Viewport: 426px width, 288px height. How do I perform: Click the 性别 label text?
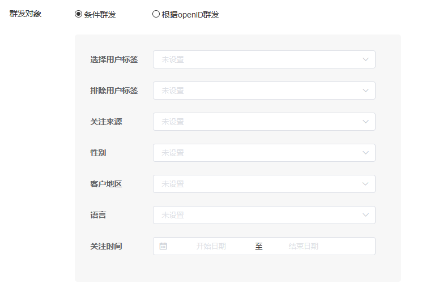tap(98, 153)
